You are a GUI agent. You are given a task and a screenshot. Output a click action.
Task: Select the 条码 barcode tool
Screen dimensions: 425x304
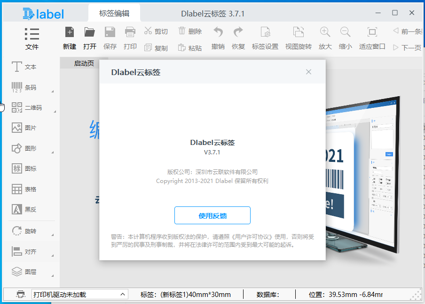point(24,87)
